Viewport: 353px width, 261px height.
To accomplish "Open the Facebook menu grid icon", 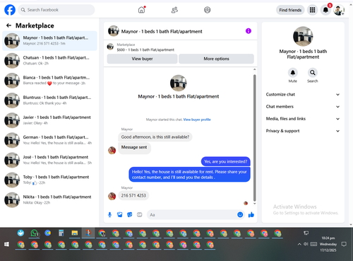I will point(312,10).
